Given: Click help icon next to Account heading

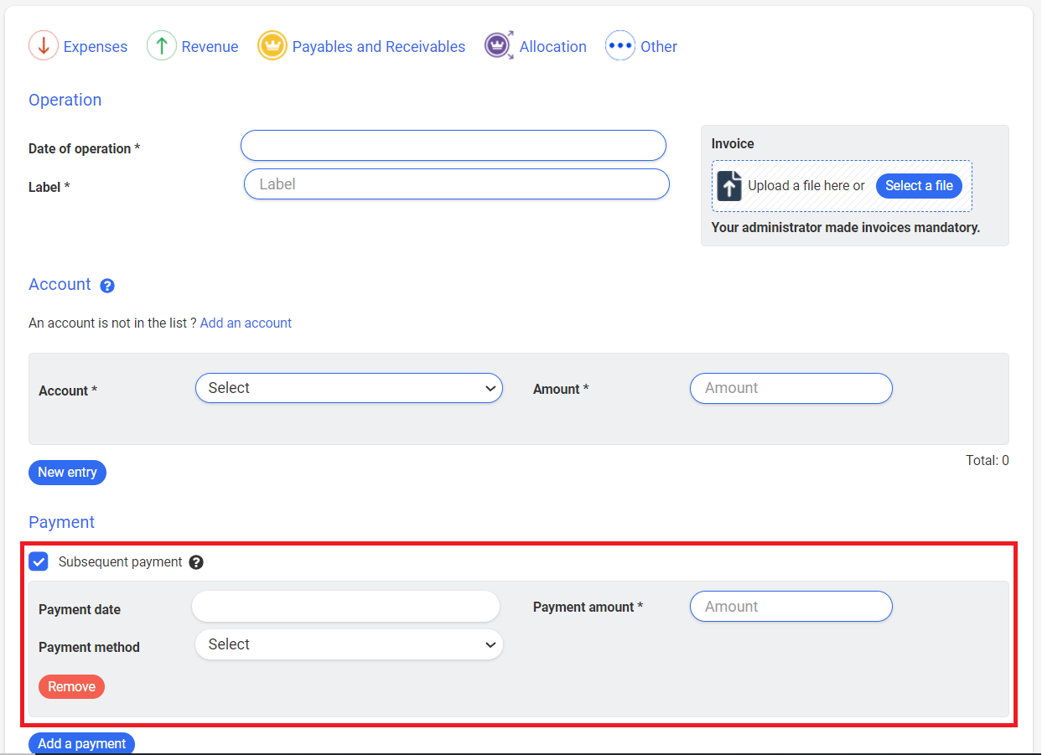Looking at the screenshot, I should click(106, 286).
